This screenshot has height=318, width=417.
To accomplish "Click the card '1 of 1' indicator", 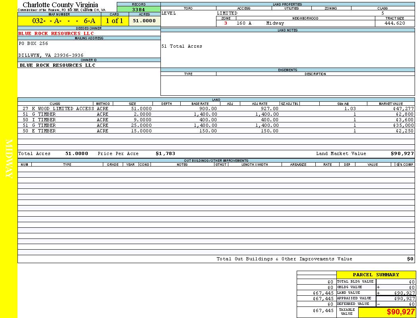I will [114, 21].
